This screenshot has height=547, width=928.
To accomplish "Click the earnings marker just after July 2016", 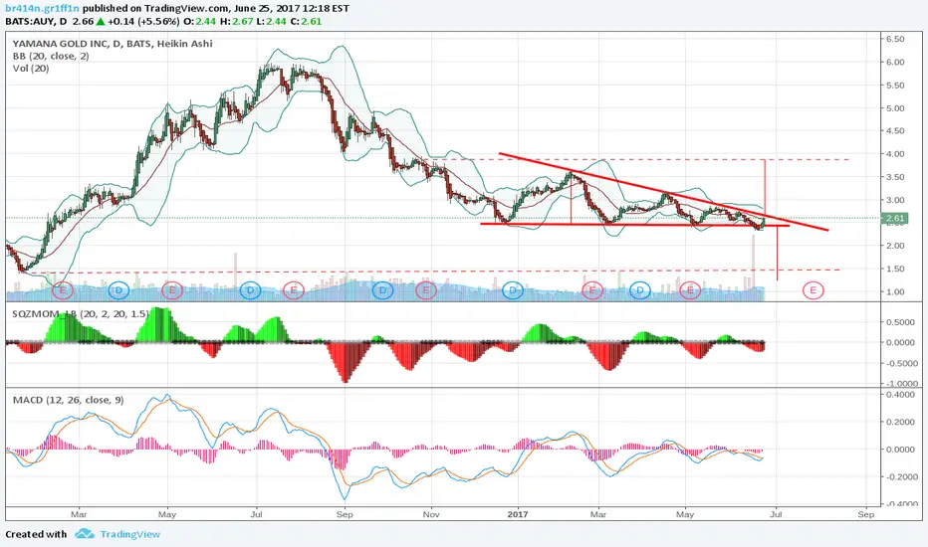I will point(293,290).
